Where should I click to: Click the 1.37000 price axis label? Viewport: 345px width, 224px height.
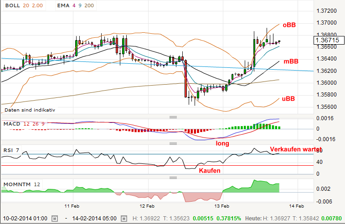pos(326,23)
